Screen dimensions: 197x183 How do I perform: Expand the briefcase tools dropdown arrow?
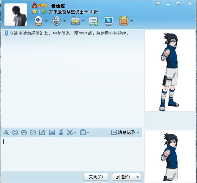(88, 133)
